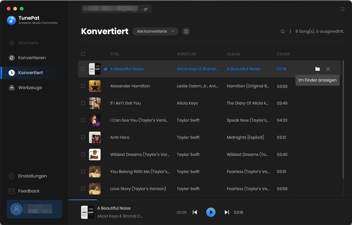Select the song title Alexander Hamilton
This screenshot has width=352, height=225.
(130, 86)
